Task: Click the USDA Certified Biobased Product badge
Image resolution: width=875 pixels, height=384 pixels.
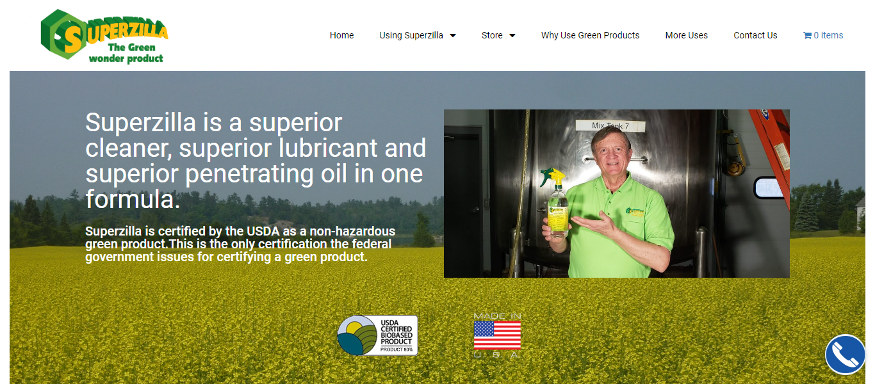Action: (377, 335)
